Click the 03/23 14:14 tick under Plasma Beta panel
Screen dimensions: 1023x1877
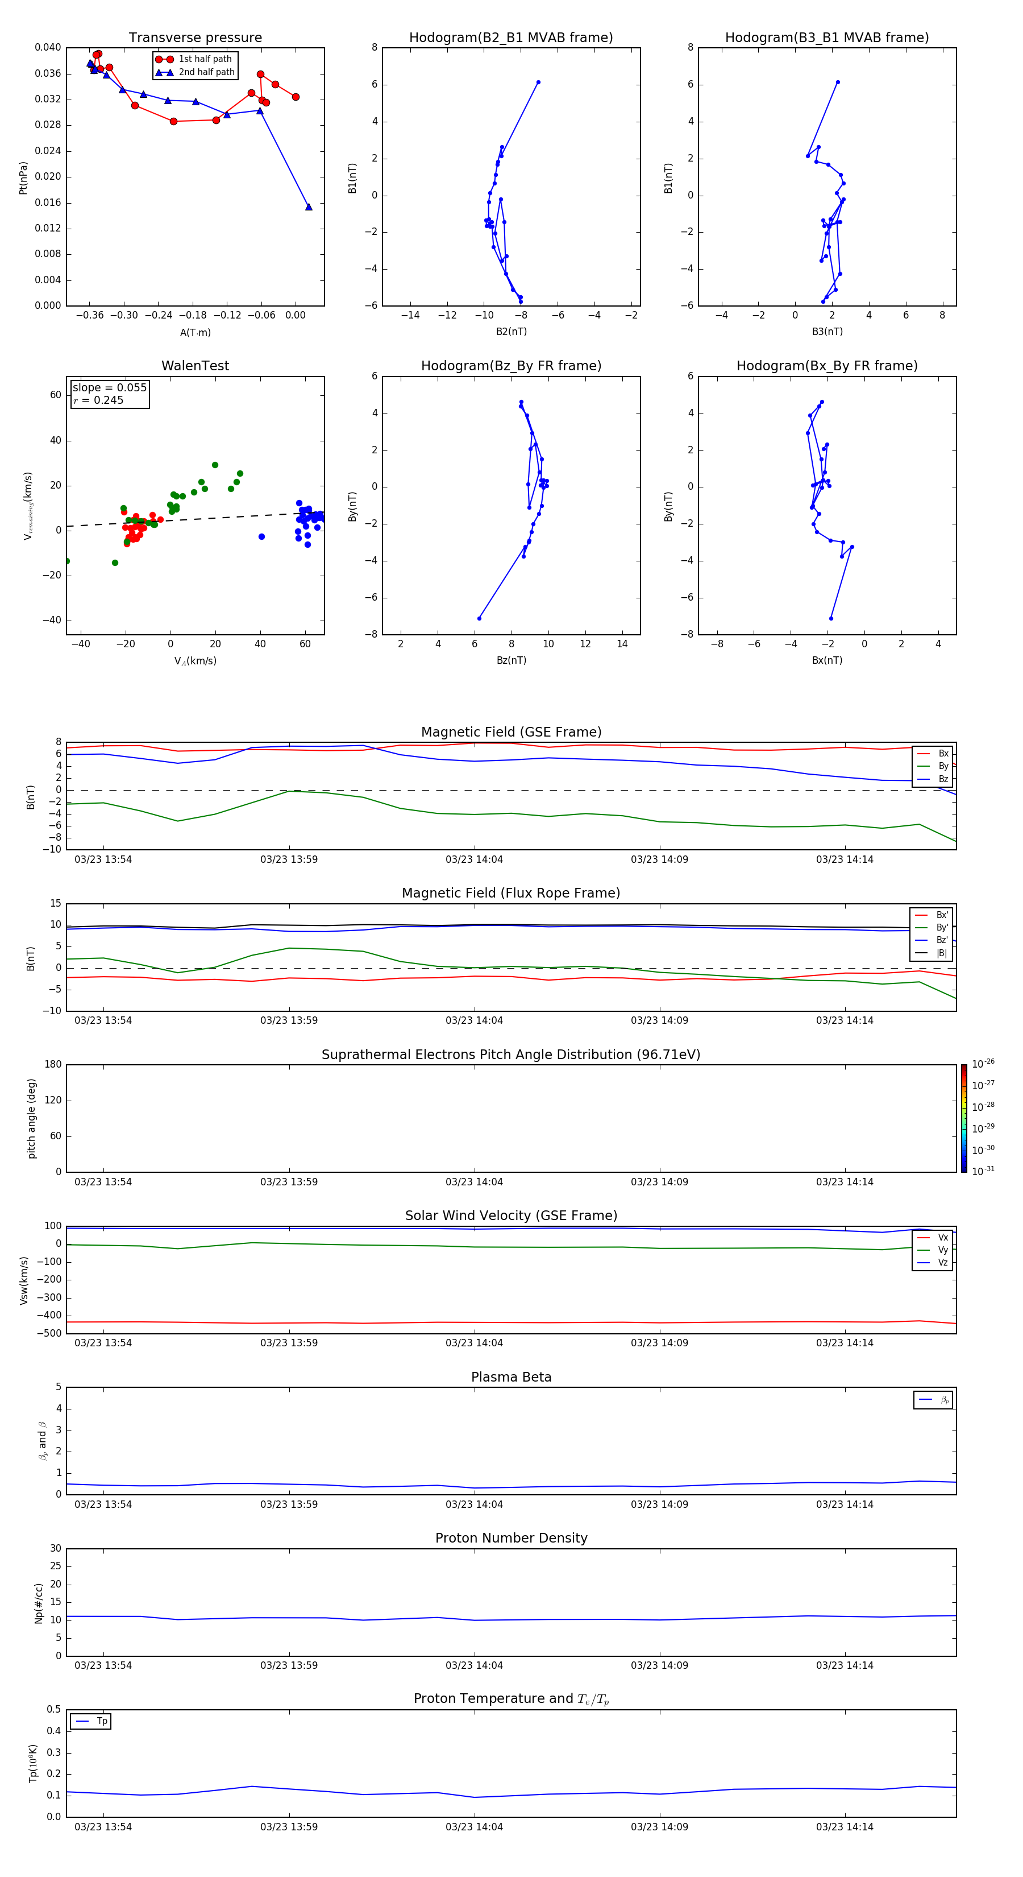click(845, 1504)
